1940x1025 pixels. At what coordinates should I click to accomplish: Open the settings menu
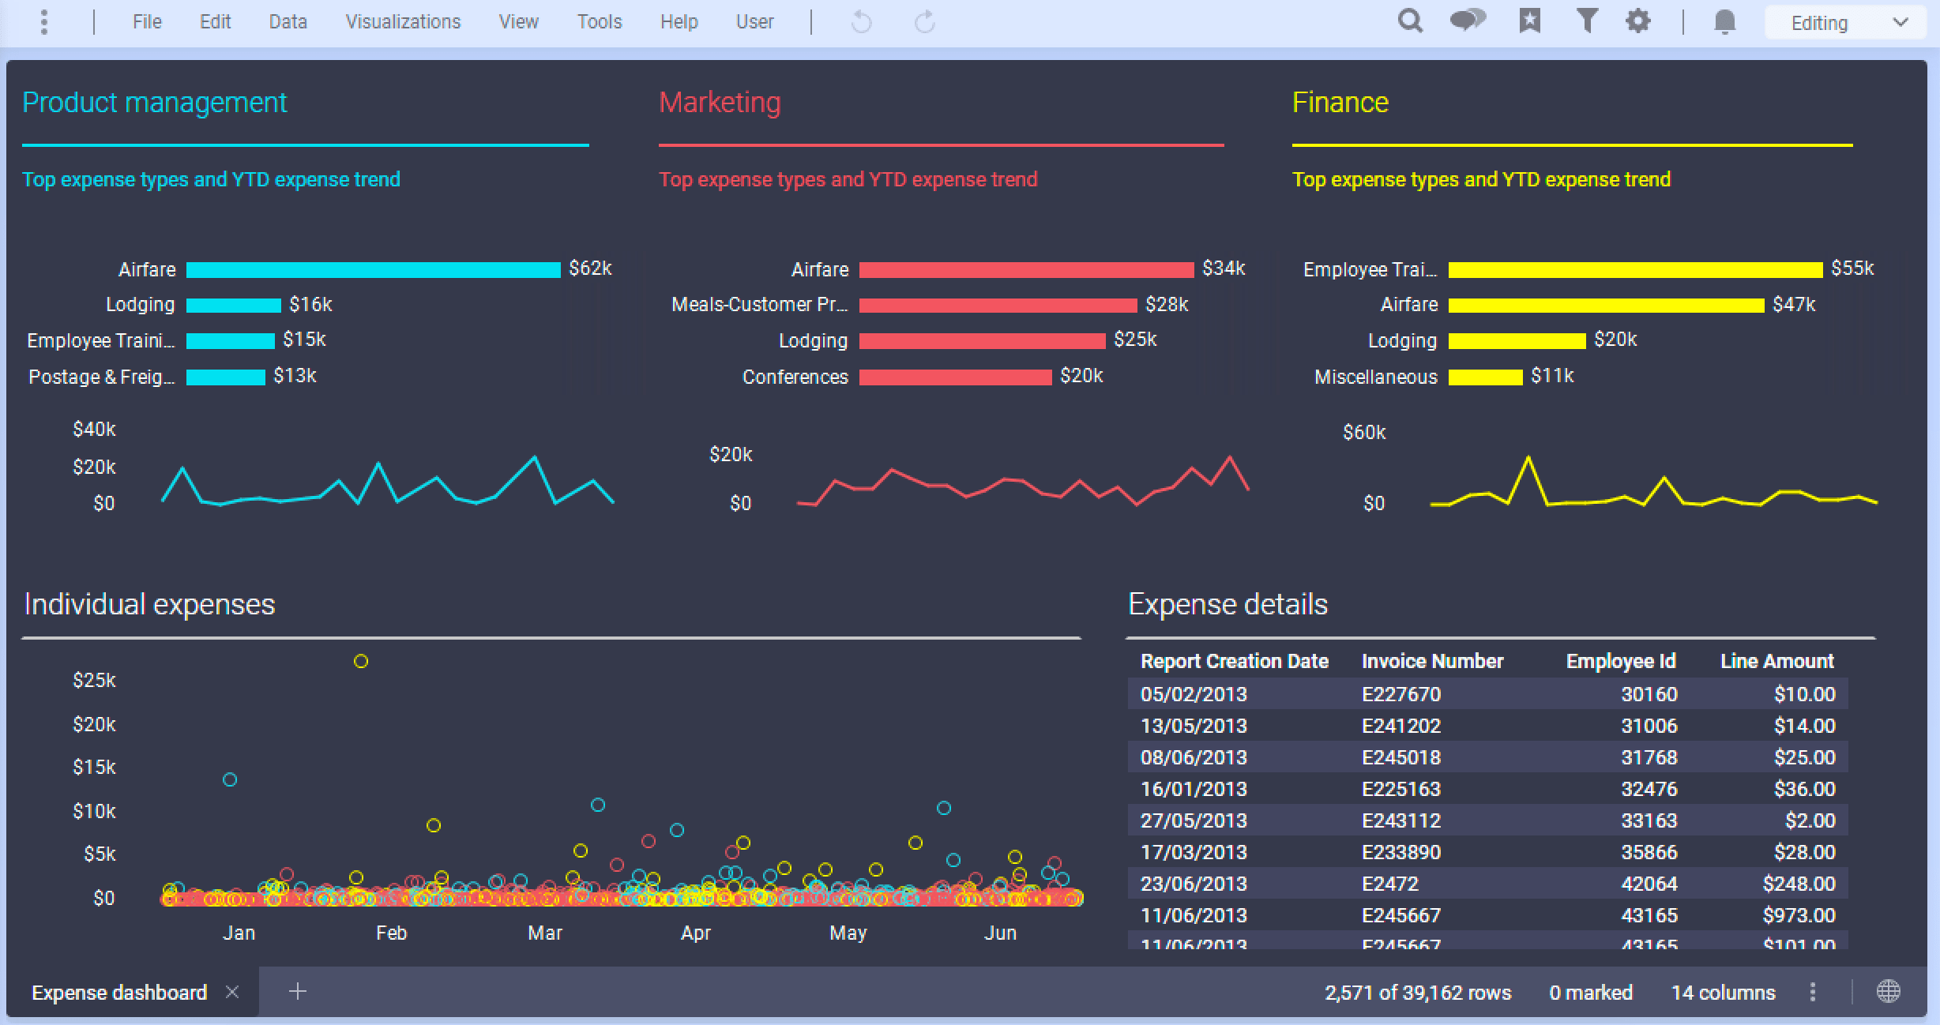(x=1637, y=21)
